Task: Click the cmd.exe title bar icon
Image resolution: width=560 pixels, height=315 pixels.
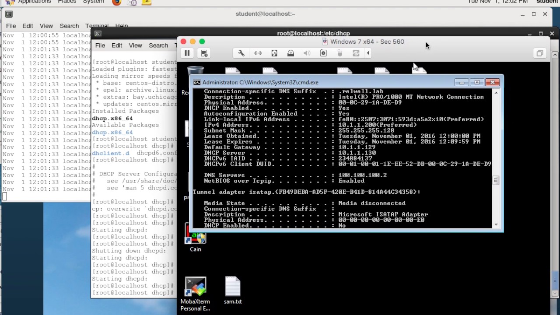Action: click(x=197, y=82)
